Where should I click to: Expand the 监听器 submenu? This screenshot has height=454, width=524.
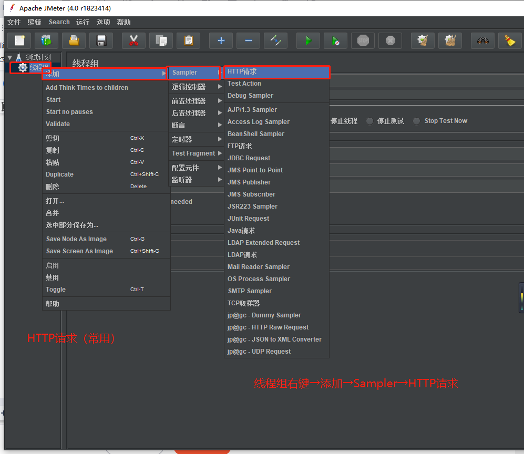[197, 180]
